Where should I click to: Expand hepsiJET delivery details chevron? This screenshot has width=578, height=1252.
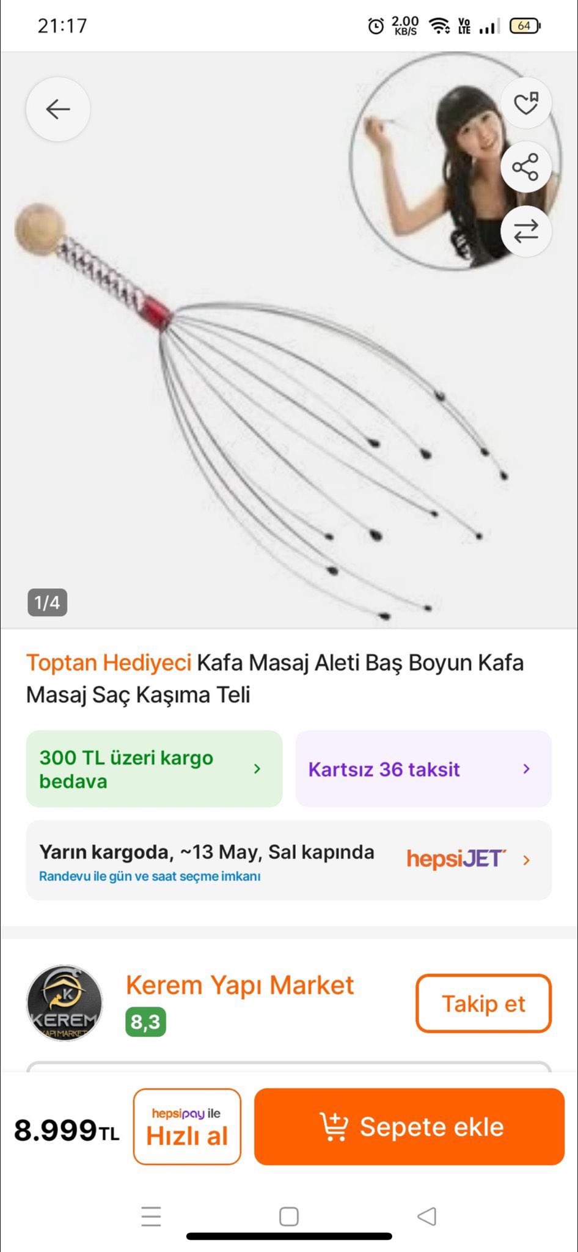pyautogui.click(x=527, y=860)
